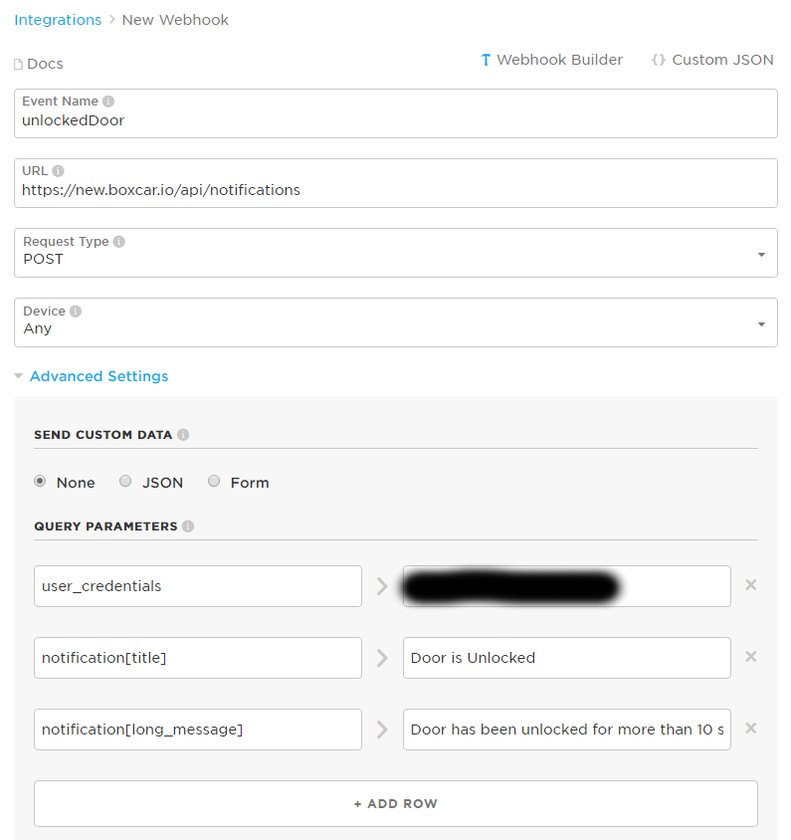Viewport: 791px width, 840px height.
Task: Delete the notification[long_message] parameter row
Action: [751, 729]
